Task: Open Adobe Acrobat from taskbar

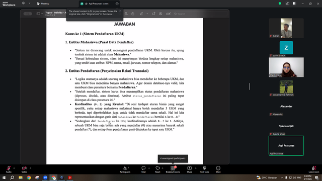Action: (70, 177)
